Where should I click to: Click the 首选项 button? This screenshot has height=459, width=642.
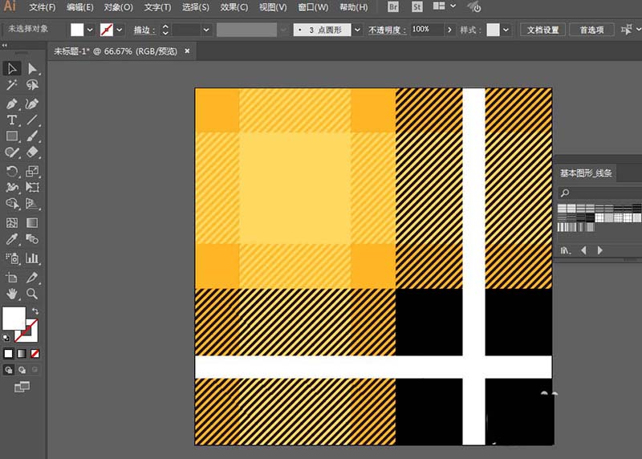(x=592, y=30)
